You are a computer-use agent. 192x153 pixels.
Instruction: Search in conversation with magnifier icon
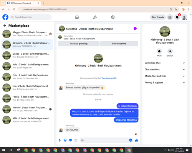(x=170, y=51)
